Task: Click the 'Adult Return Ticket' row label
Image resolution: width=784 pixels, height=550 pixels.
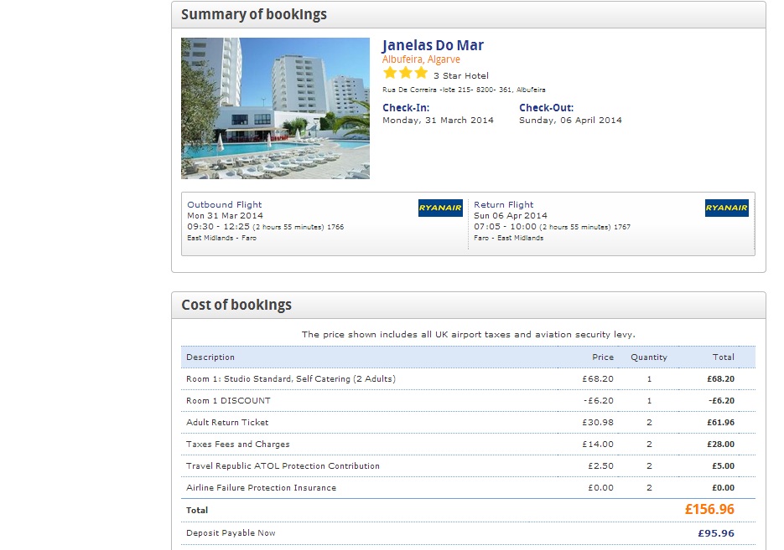Action: coord(227,423)
